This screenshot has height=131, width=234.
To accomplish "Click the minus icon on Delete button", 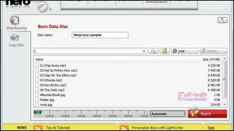I will 204,51.
